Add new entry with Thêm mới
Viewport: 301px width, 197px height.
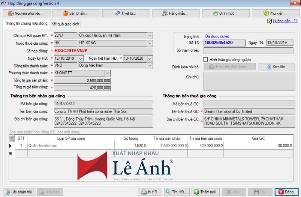(x=205, y=192)
